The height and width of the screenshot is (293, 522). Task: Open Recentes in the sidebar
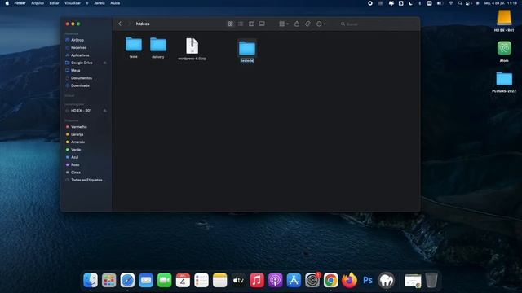click(78, 47)
